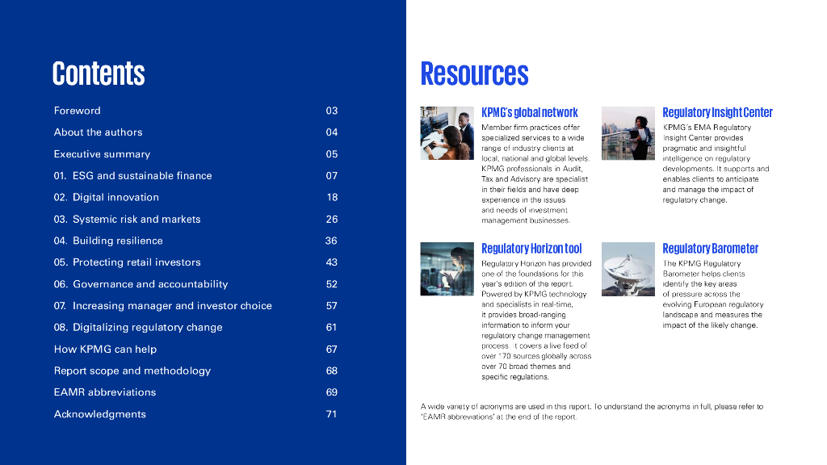Jump to 01. ESG and sustainable finance

tap(133, 175)
